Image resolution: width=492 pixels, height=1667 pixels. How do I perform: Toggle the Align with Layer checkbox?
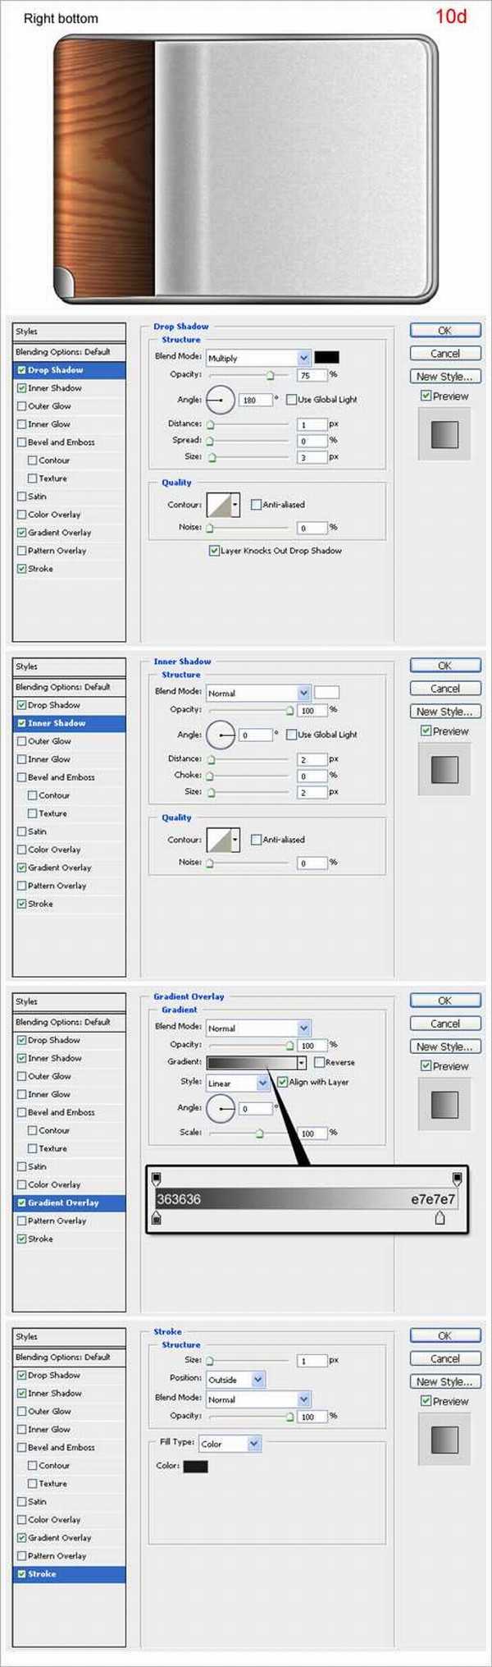282,1082
